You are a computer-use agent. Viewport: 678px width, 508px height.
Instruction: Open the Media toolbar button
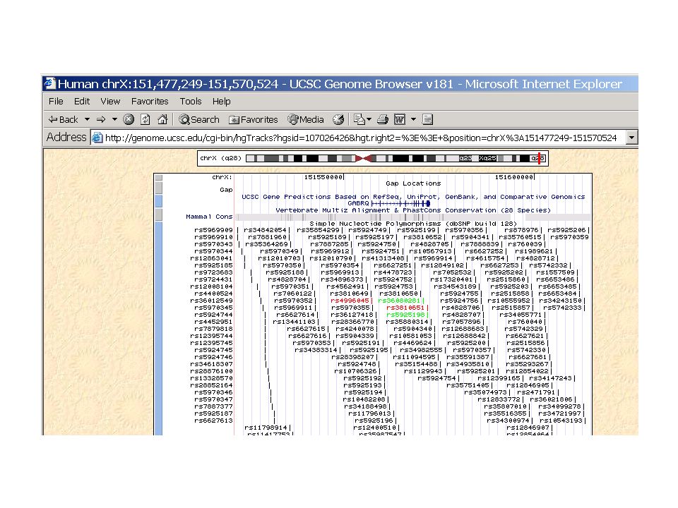[306, 120]
